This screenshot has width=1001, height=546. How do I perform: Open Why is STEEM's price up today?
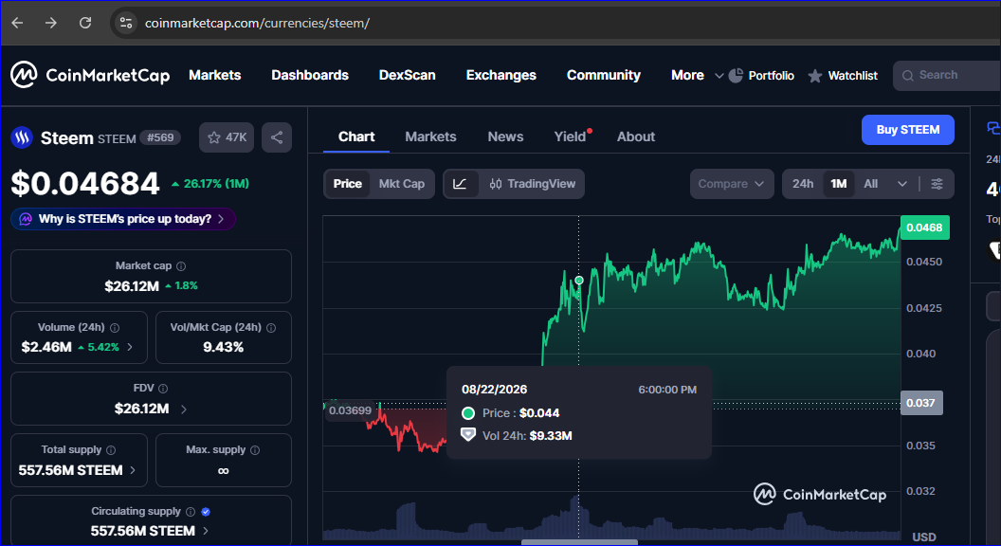point(123,219)
